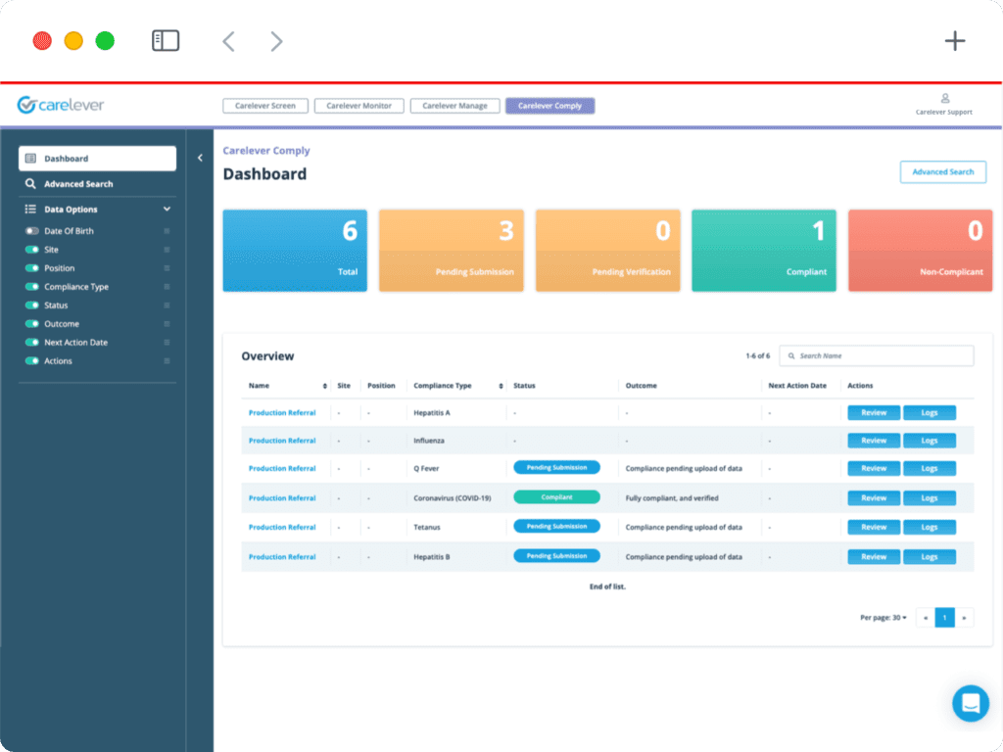Click the drag handle beside Date Of Birth

tap(167, 231)
